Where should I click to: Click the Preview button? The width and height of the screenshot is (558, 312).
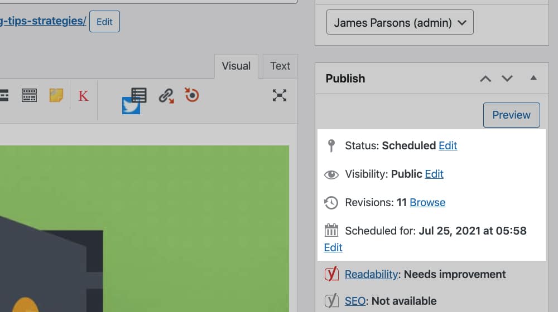[511, 115]
